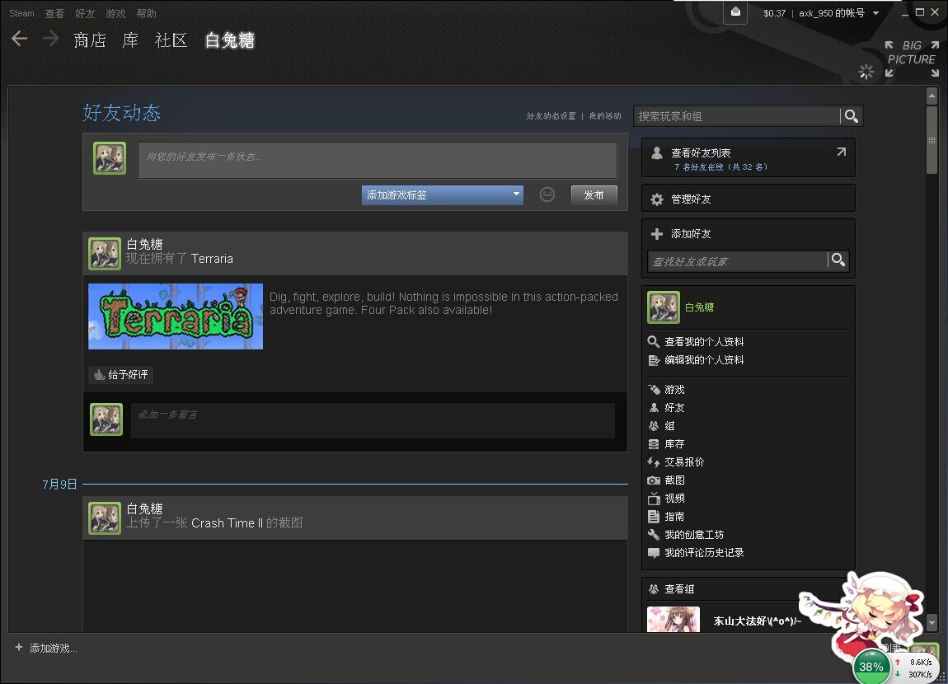Image resolution: width=948 pixels, height=684 pixels.
Task: Click the emoticon smiley icon
Action: [x=547, y=194]
